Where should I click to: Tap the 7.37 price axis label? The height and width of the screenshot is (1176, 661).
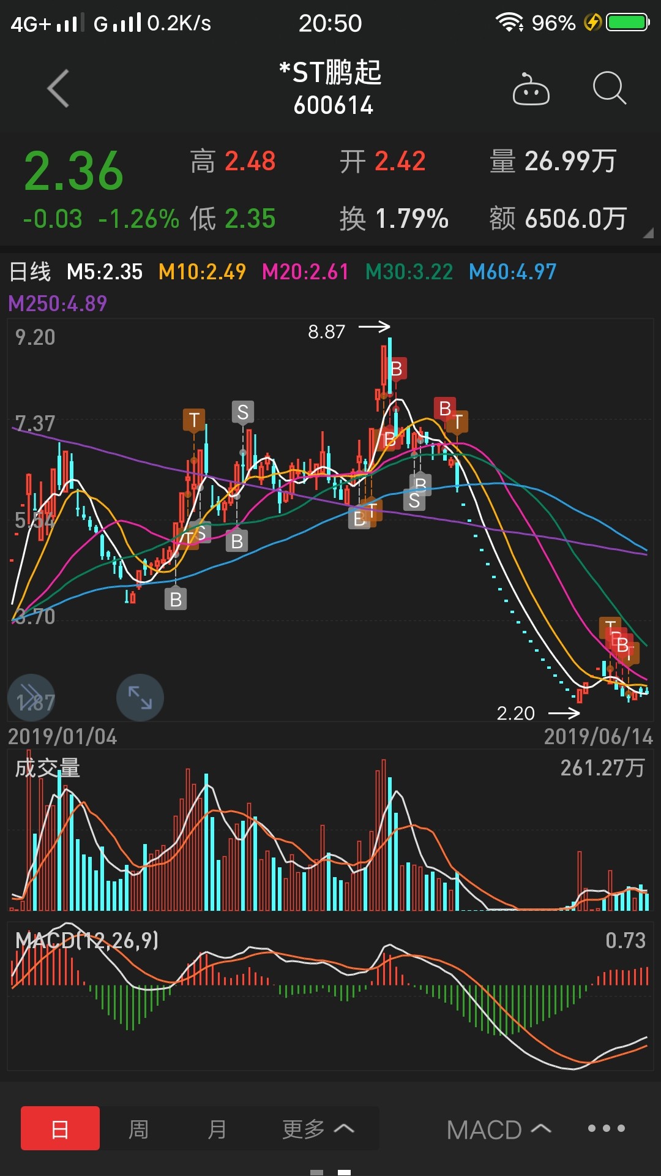tap(35, 423)
